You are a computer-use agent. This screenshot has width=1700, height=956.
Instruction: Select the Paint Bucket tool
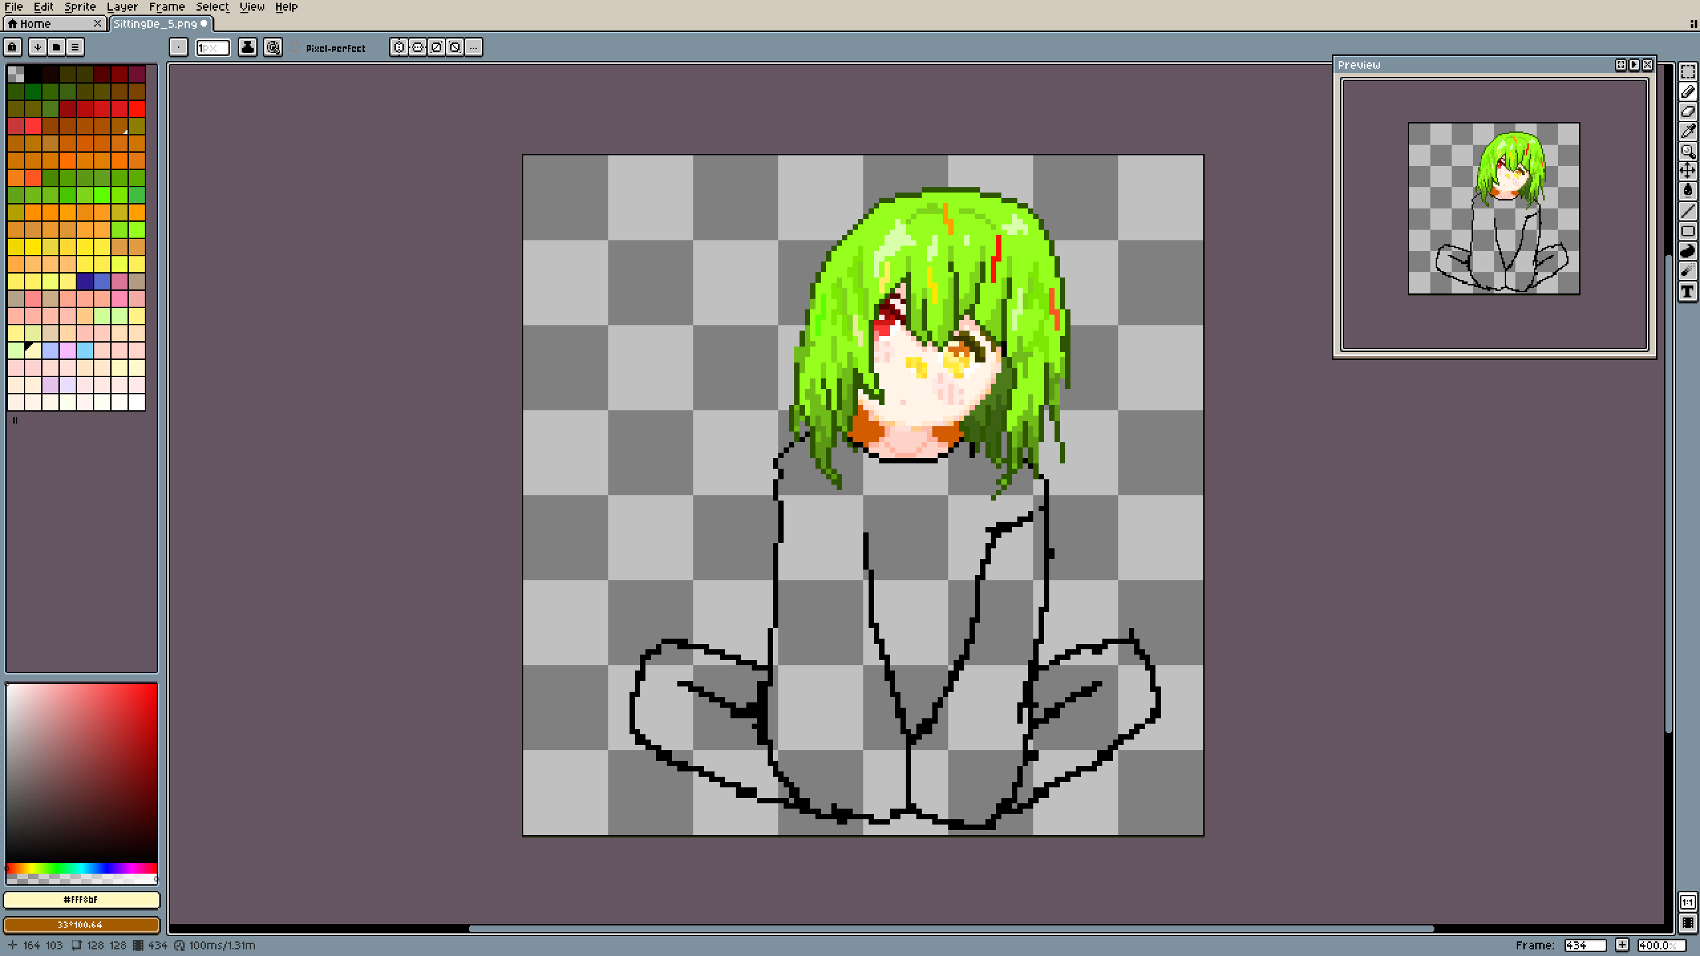point(1687,191)
